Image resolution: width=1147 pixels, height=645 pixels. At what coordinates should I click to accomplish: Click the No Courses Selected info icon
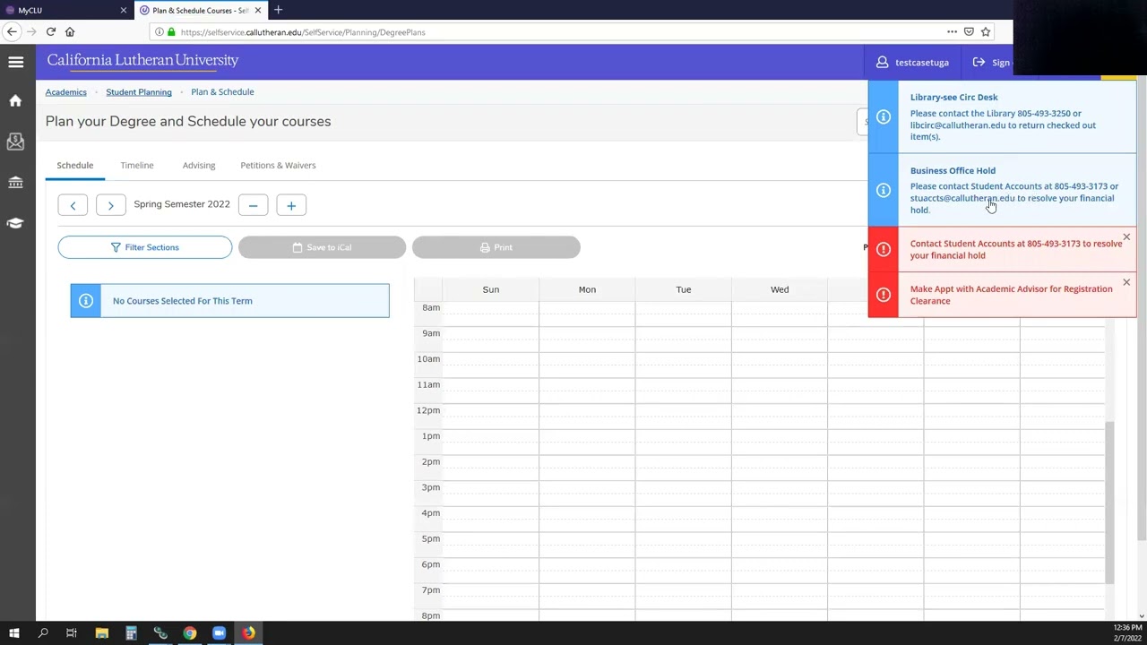coord(86,301)
